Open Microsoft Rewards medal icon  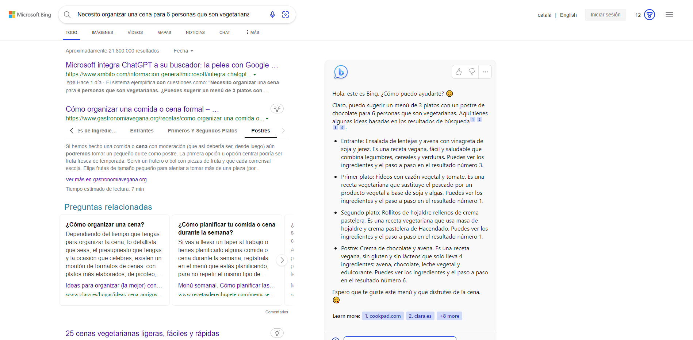(x=650, y=15)
